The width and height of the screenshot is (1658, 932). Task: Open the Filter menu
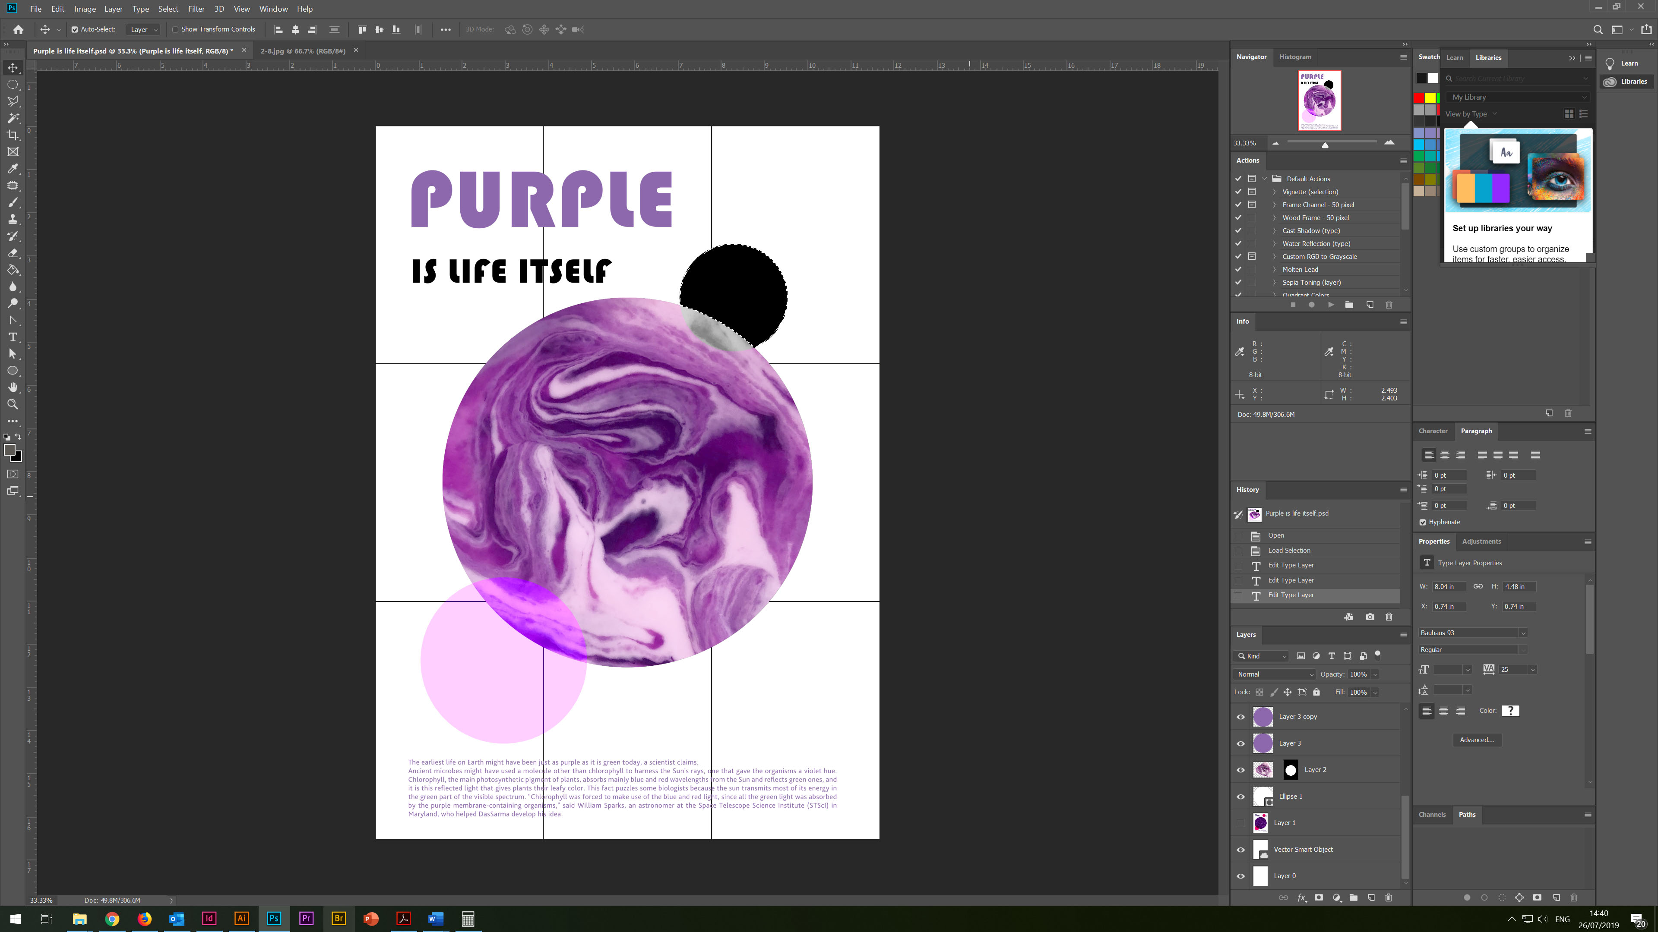(x=196, y=9)
